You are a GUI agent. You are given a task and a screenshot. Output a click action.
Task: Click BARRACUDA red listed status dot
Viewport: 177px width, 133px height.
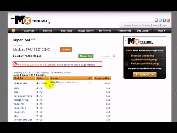coord(37,83)
